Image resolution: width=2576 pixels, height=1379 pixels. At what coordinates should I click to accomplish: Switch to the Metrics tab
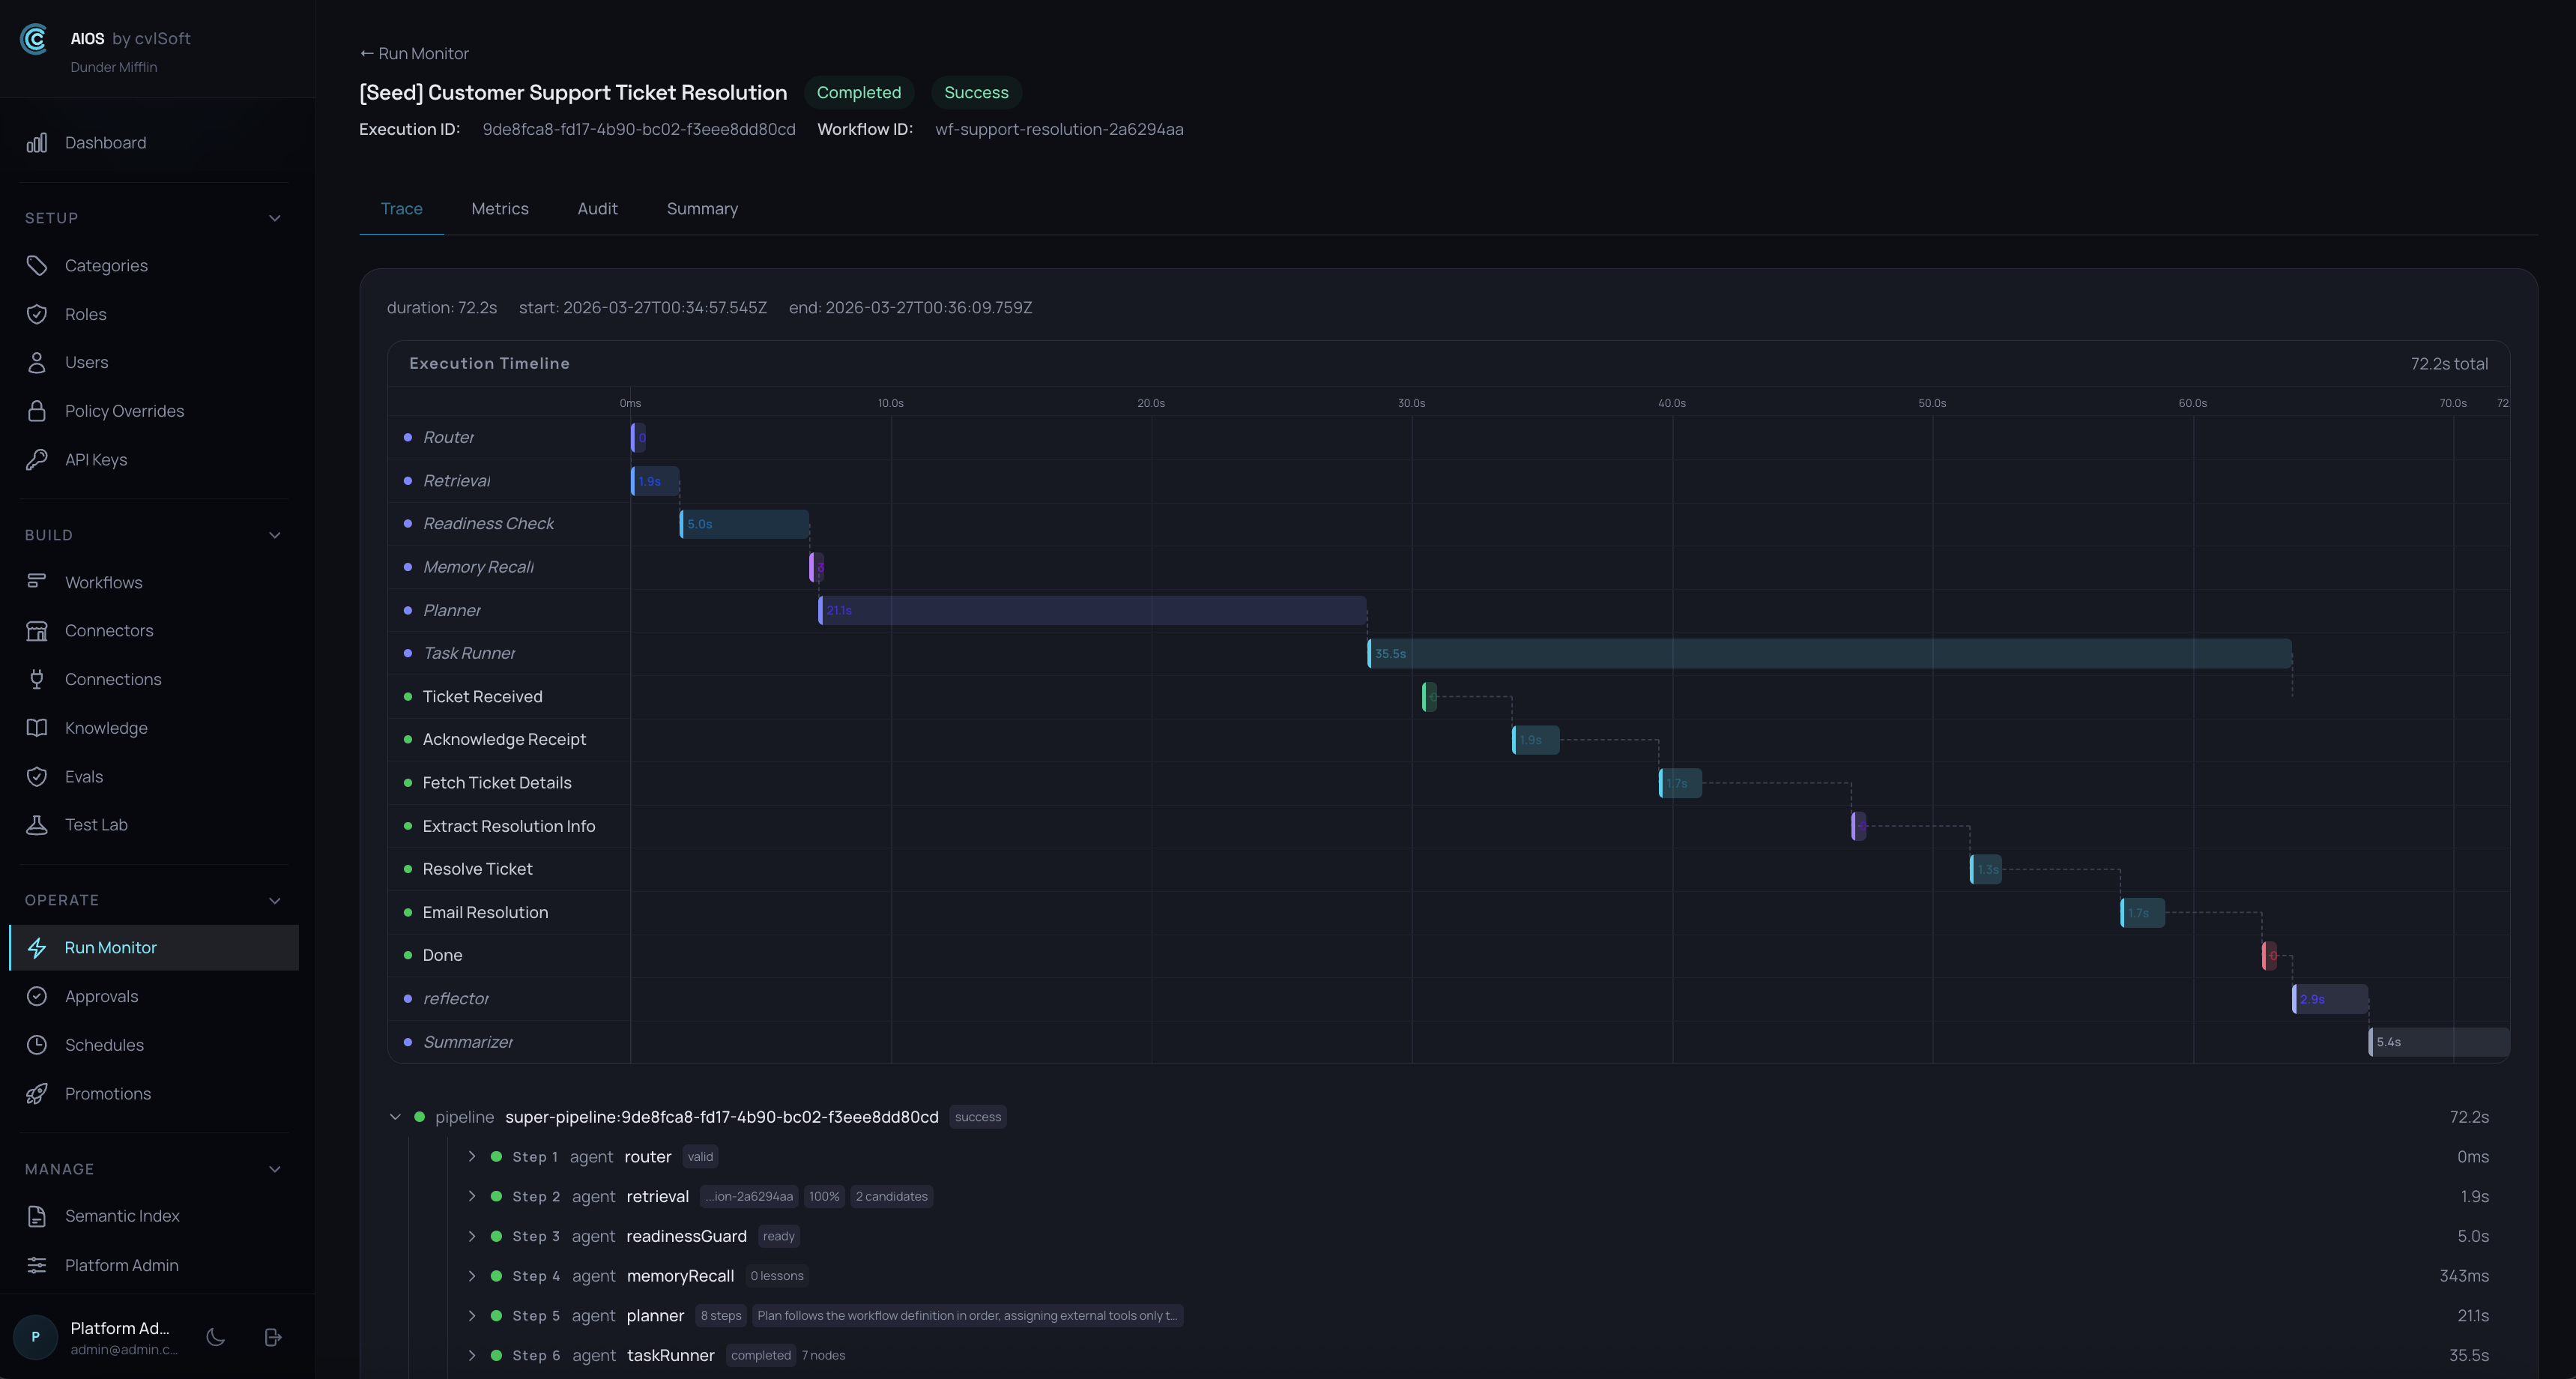pyautogui.click(x=500, y=208)
